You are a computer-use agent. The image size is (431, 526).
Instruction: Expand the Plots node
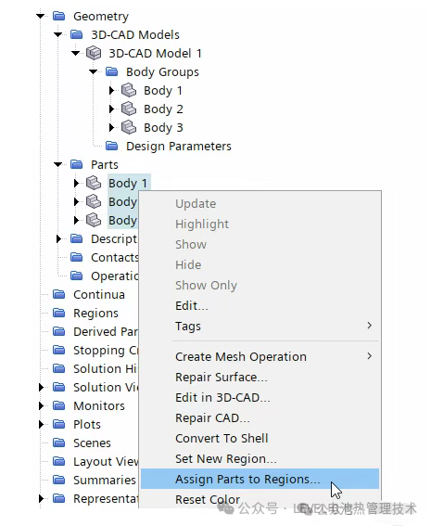41,424
